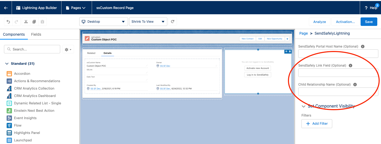Click Activate new Account button
The width and height of the screenshot is (381, 144).
point(258,68)
